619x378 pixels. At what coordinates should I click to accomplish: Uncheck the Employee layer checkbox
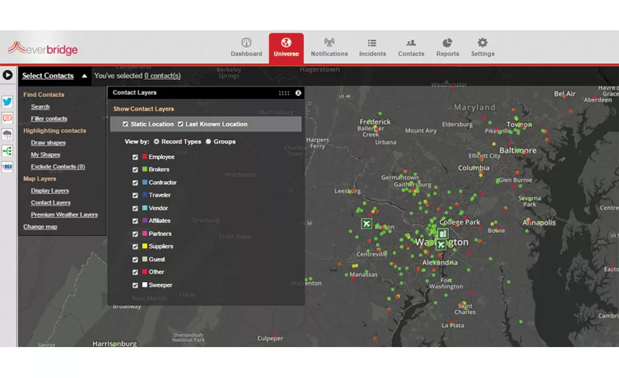tap(135, 157)
